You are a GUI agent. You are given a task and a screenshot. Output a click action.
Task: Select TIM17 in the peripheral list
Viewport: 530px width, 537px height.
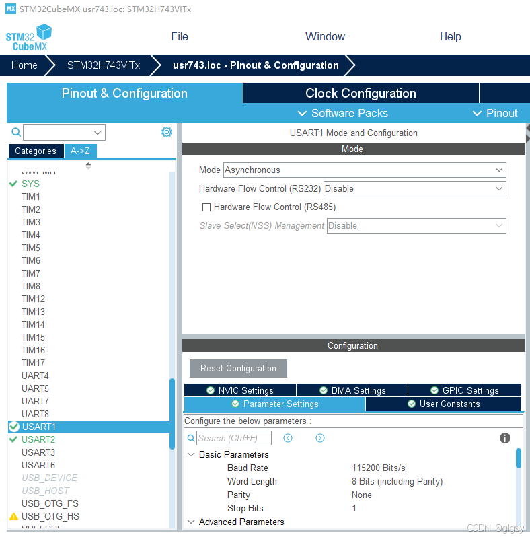point(33,363)
